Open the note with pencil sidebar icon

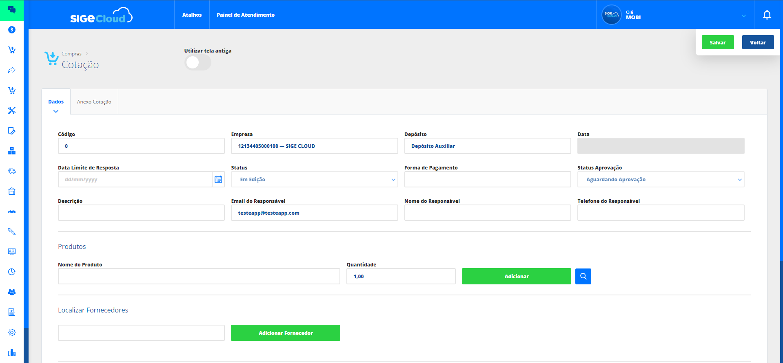[x=12, y=131]
